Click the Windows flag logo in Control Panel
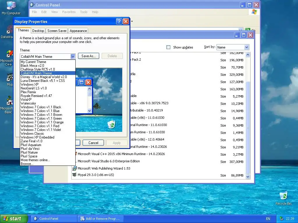Viewport: 298px width, 223px height. (x=254, y=12)
